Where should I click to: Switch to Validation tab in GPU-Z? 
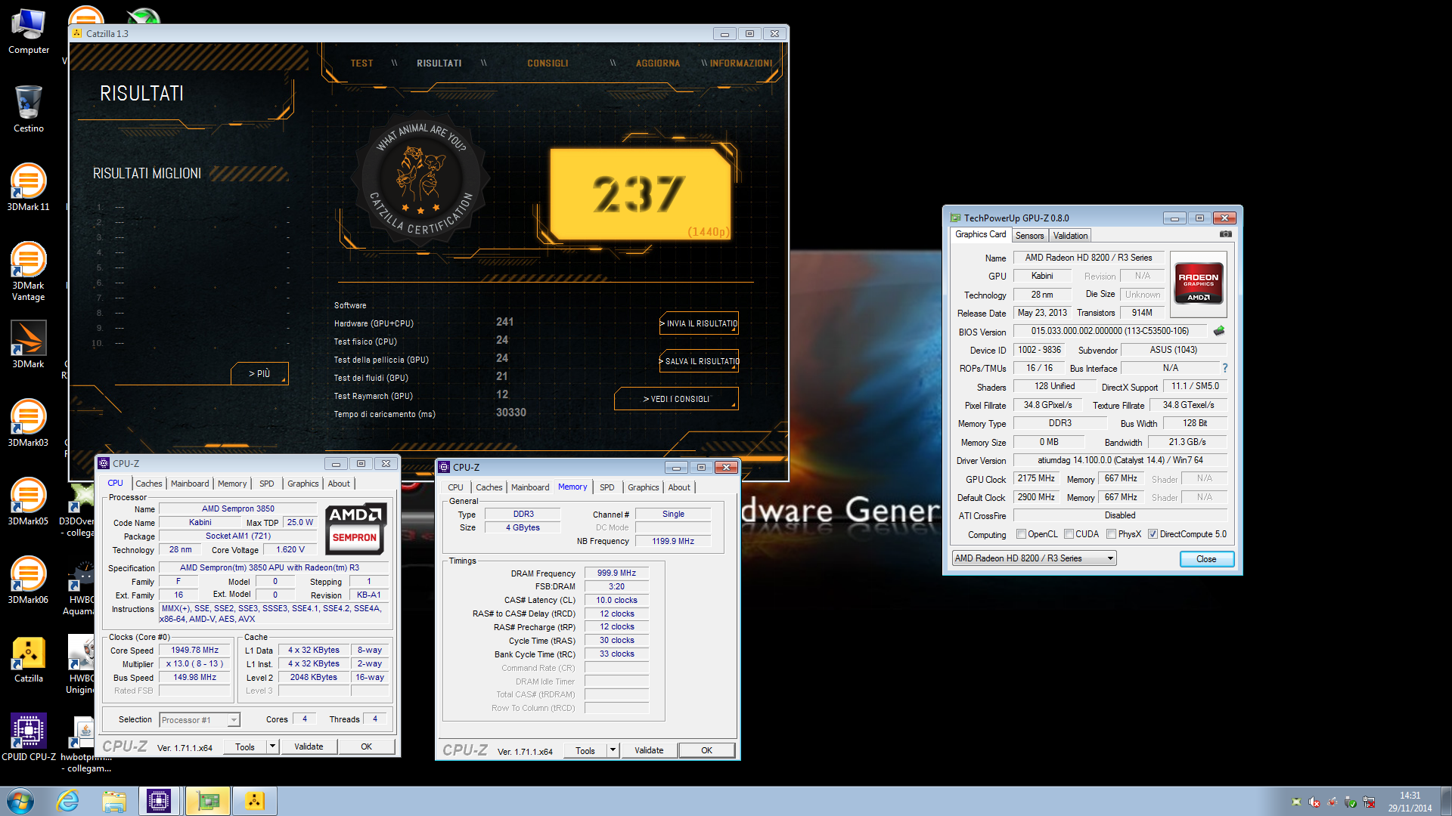tap(1070, 236)
